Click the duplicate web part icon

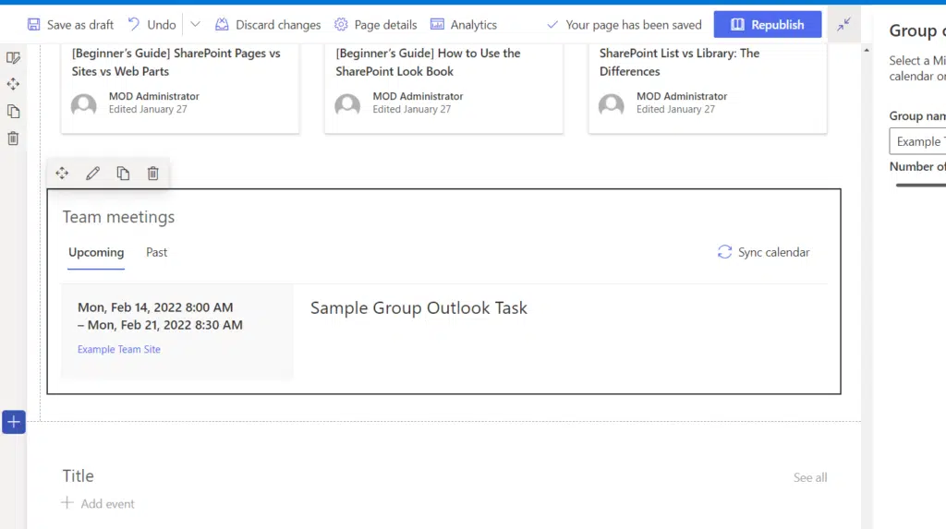[123, 174]
